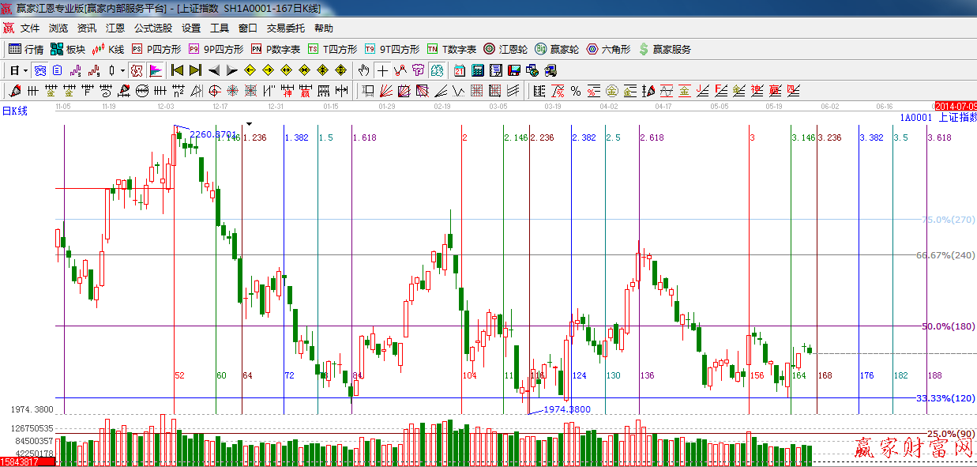Viewport: 977px width, 467px height.
Task: Expand the candlestick style dropdown arrow
Action: [x=122, y=70]
